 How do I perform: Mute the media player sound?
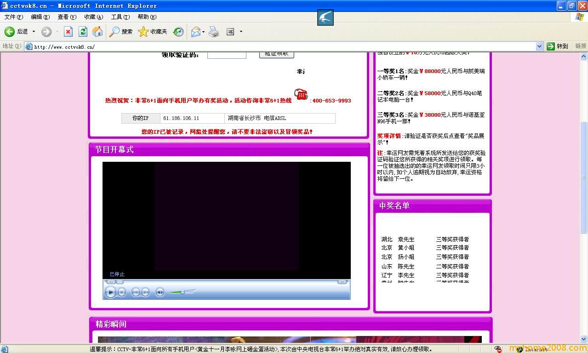[160, 292]
